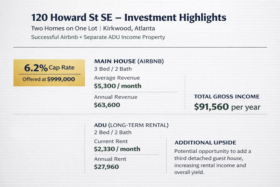Click the ADDITIONAL UPSIDE heading
This screenshot has height=187, width=280.
(205, 143)
